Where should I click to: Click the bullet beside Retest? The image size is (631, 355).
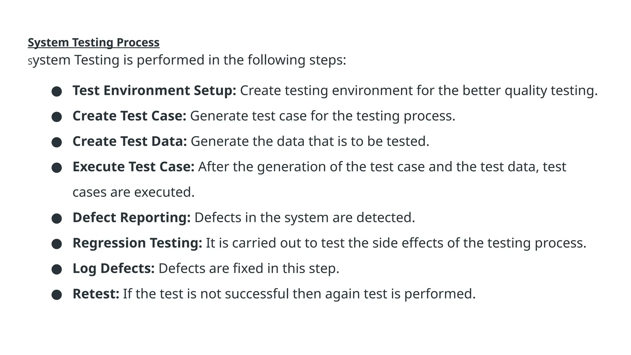(x=57, y=295)
